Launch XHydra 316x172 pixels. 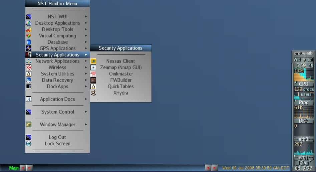(121, 93)
